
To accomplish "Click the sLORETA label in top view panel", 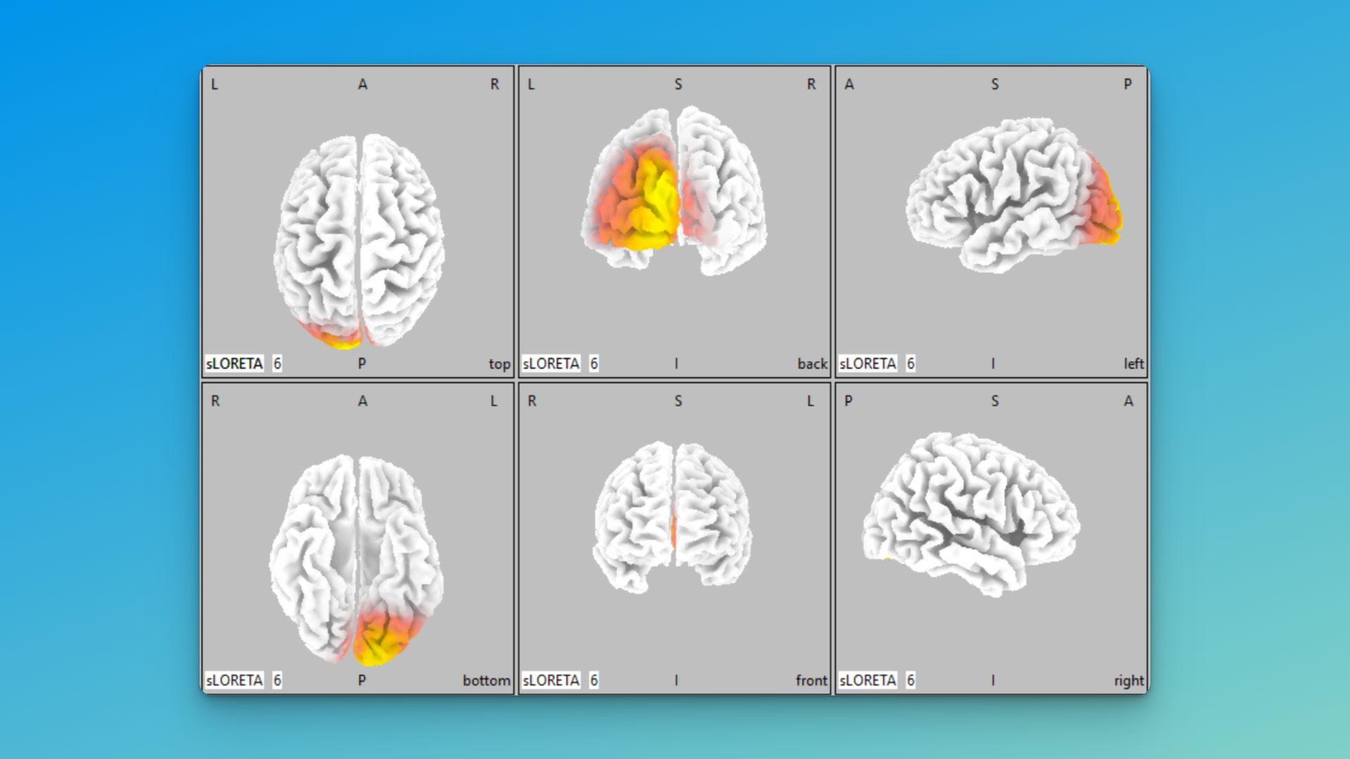I will coord(234,363).
